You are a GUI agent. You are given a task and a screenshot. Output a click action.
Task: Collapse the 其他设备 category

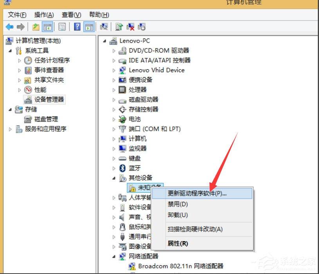114,178
